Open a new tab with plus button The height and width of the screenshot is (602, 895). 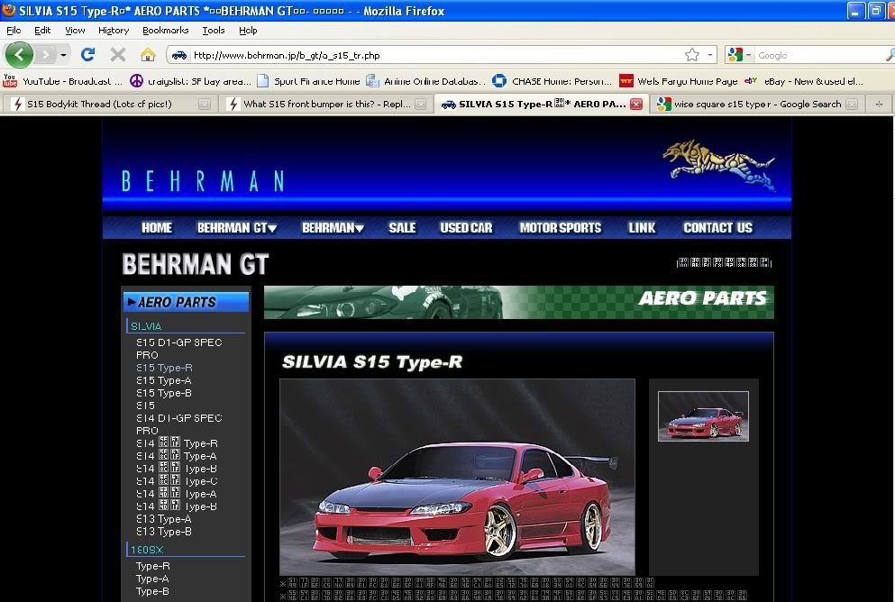(x=879, y=104)
